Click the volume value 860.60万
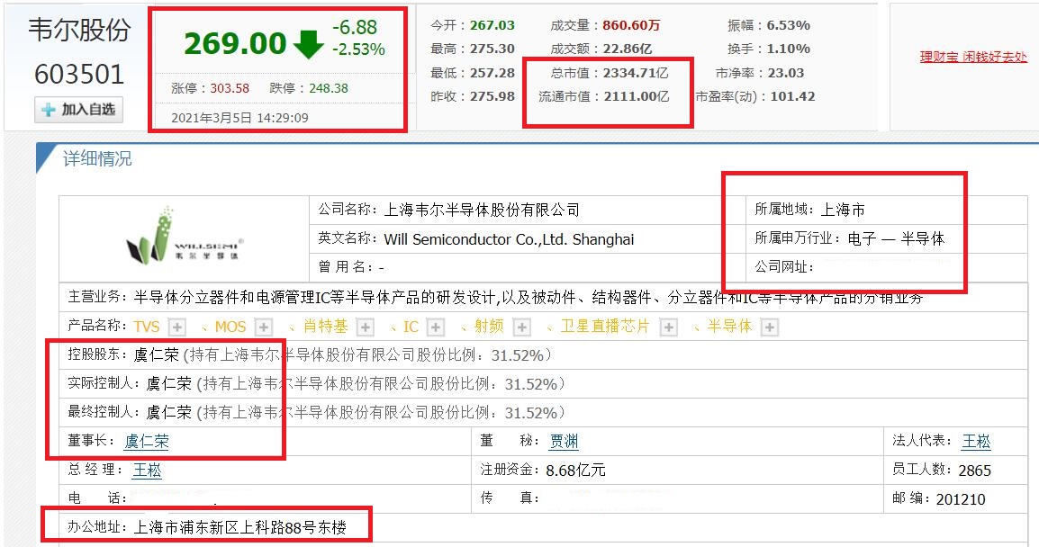The height and width of the screenshot is (547, 1039). pos(631,25)
